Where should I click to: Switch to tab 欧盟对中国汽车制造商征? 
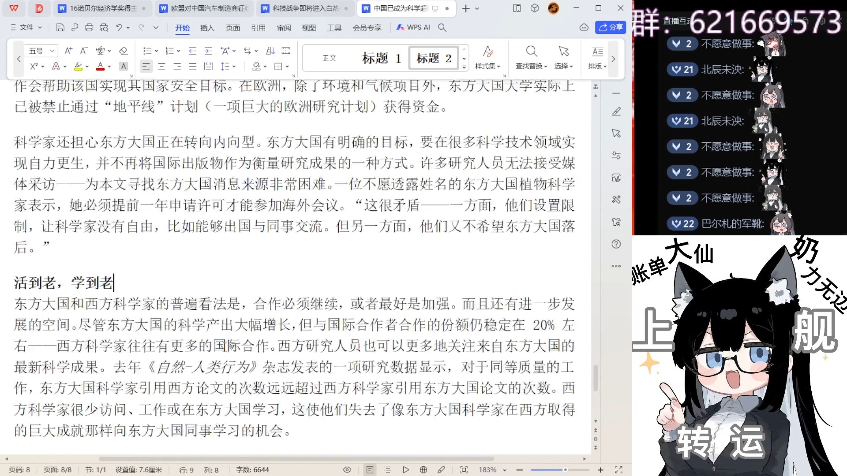coord(205,8)
